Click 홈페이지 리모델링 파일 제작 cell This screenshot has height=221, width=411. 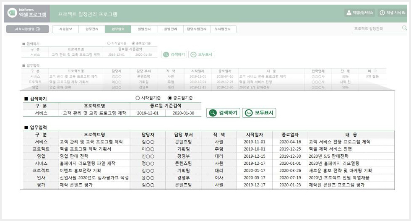94,163
